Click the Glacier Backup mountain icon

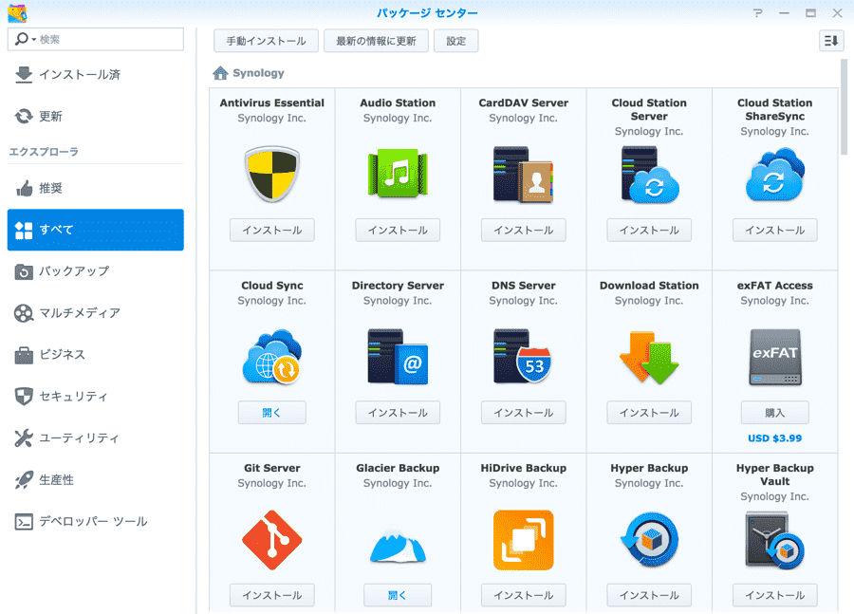point(398,546)
